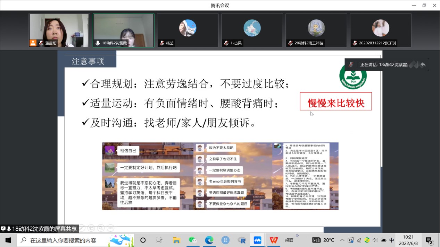Open the RStudio light-blue R icon
Screen dimensions: 440x247
pyautogui.click(x=225, y=240)
